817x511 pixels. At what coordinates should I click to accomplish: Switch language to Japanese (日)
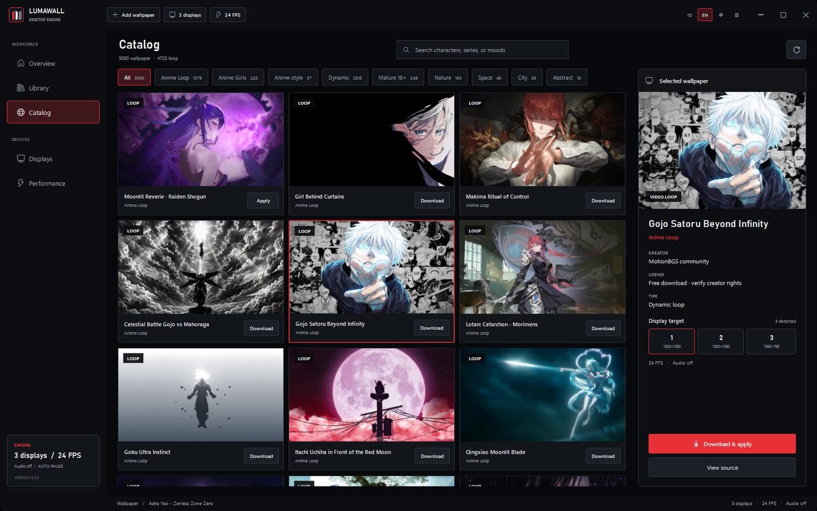(736, 15)
